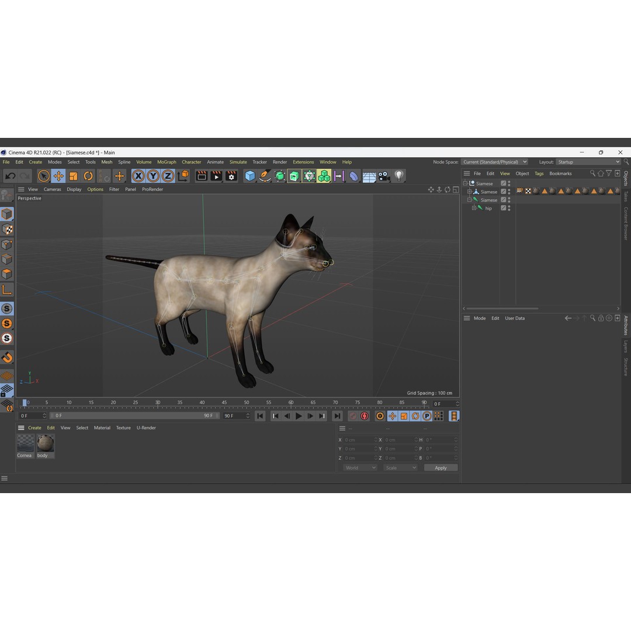The image size is (631, 631).
Task: Click the Object Manager horizontal scrollbar
Action: (502, 308)
